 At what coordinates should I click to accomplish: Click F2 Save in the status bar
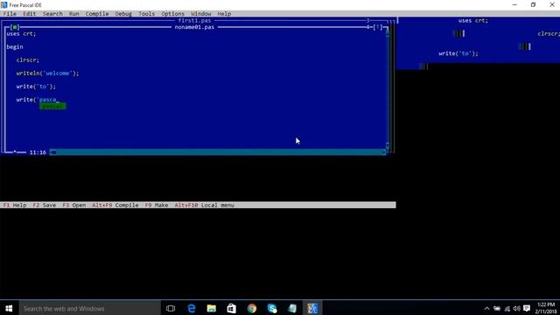(45, 205)
